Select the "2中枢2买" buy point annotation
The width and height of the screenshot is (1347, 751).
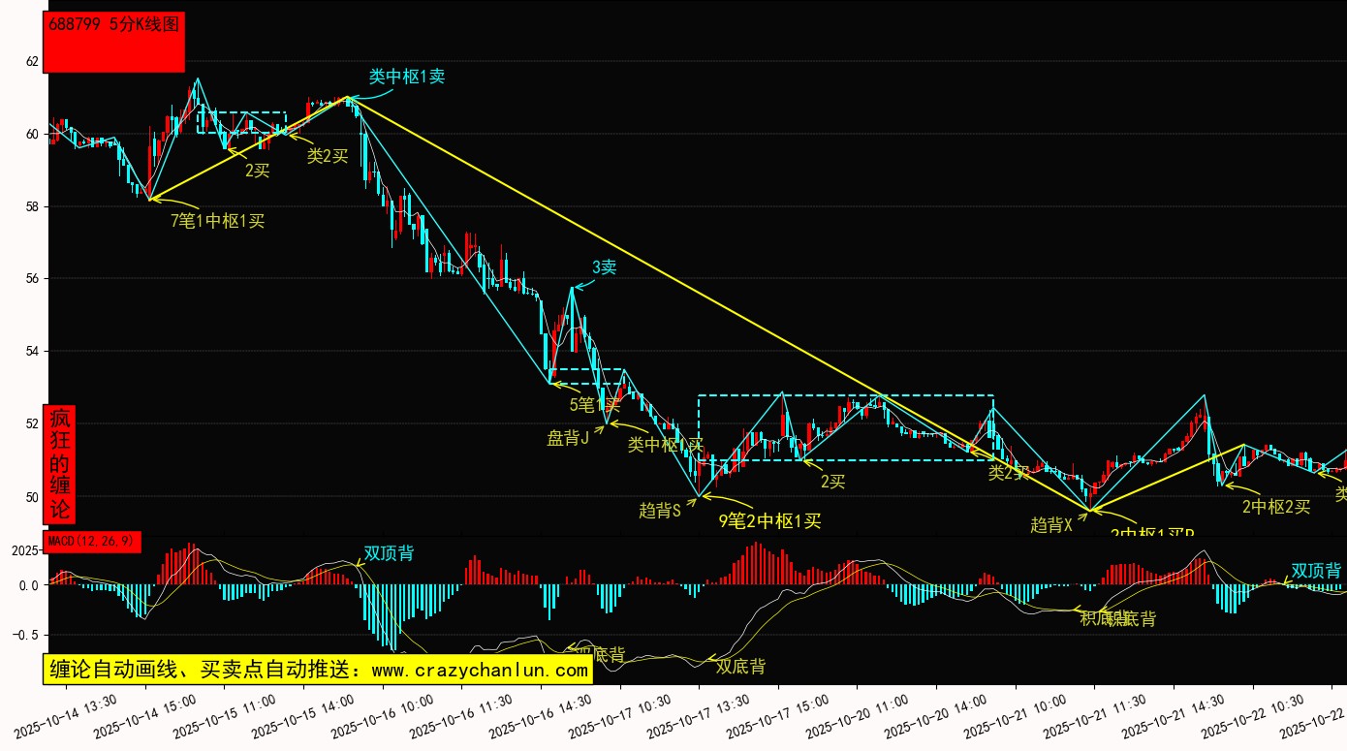coord(1276,506)
